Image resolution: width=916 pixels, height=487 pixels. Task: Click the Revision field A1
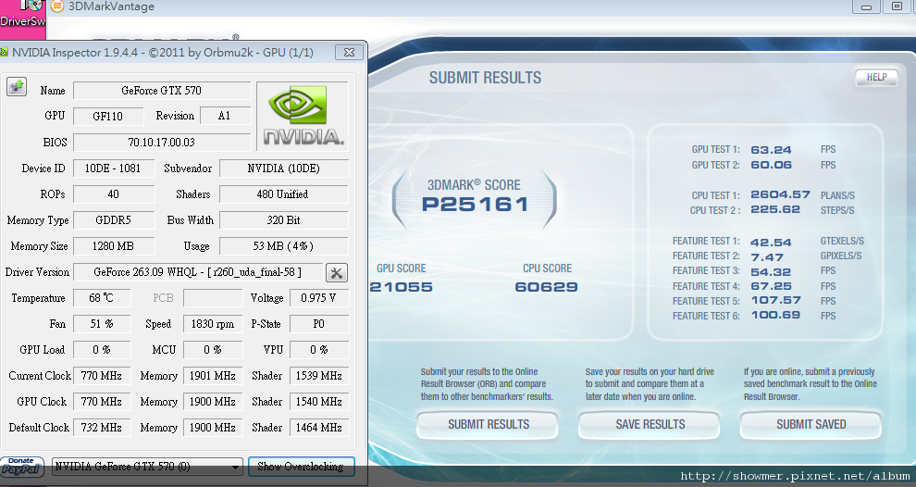point(225,116)
